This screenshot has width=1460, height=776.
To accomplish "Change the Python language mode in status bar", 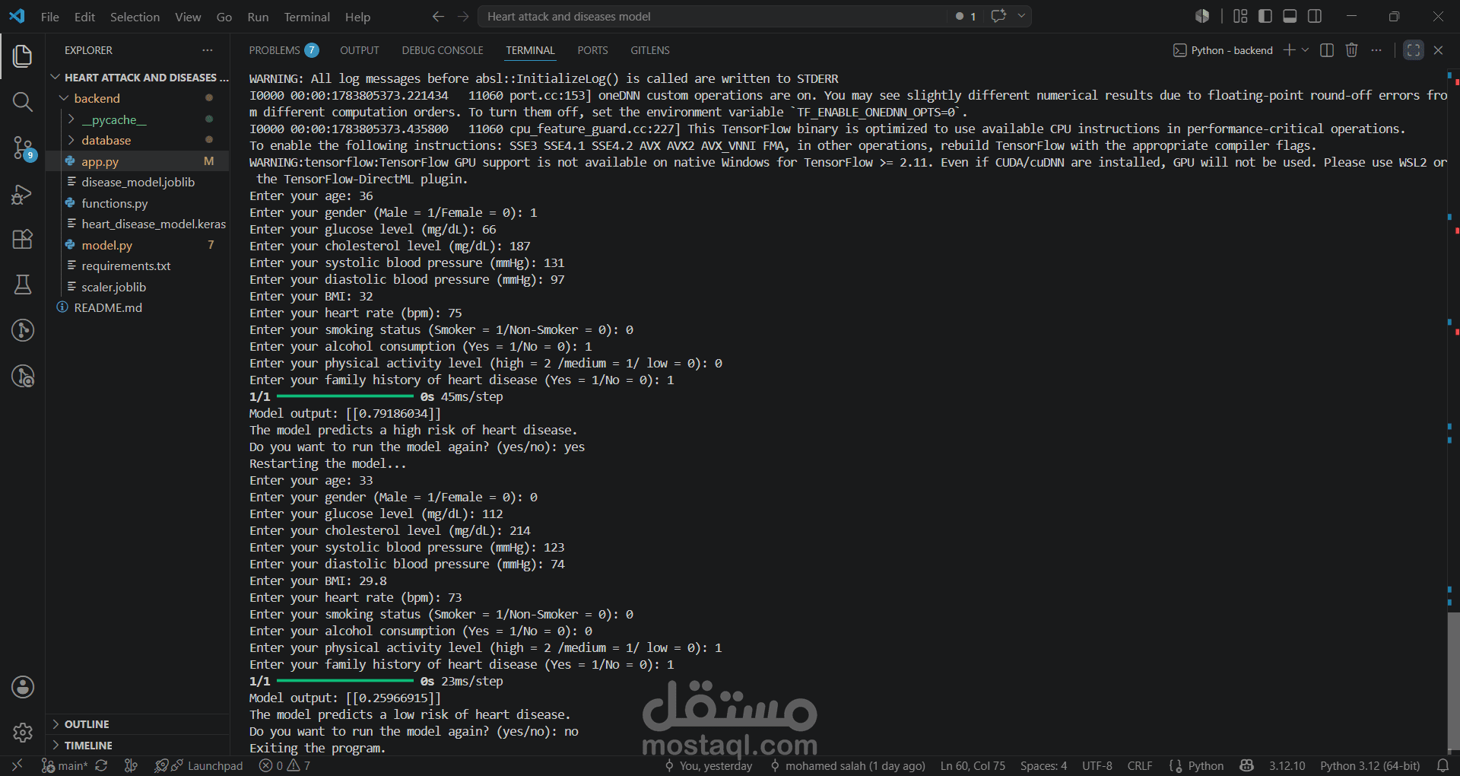I will pos(1205,765).
